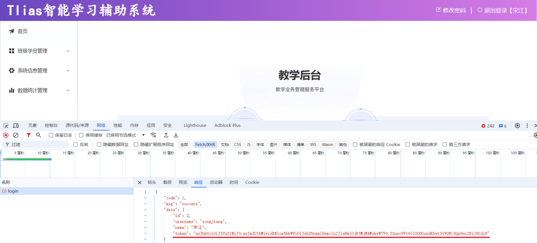Image resolution: width=537 pixels, height=243 pixels.
Task: Click the 修改密码 link
Action: pos(451,10)
